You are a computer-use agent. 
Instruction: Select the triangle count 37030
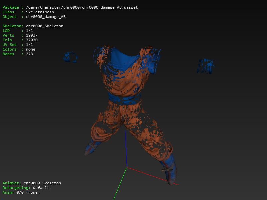click(x=32, y=40)
